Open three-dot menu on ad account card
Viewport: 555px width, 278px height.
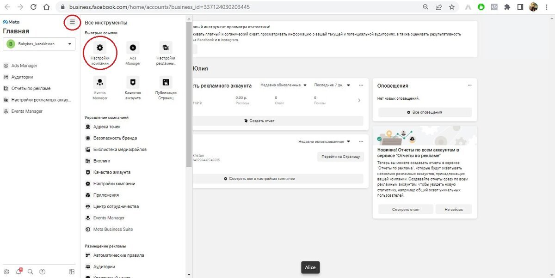tap(361, 85)
